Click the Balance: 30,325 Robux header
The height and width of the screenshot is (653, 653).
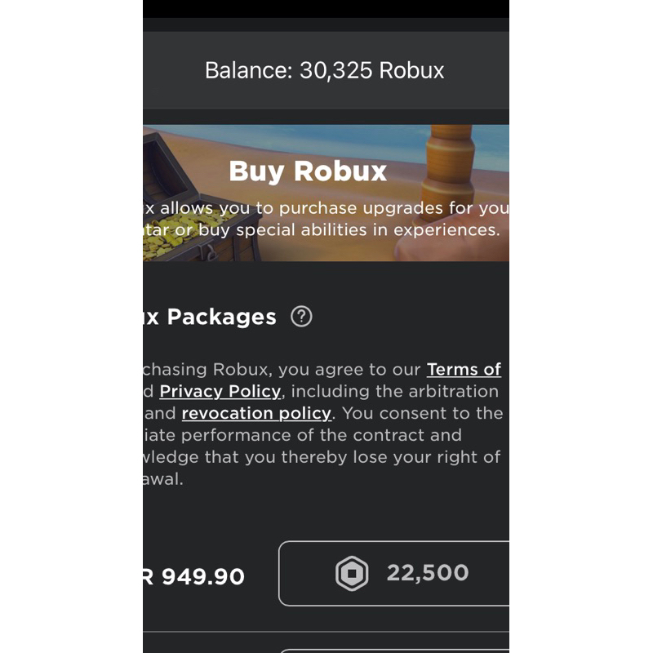(x=325, y=70)
